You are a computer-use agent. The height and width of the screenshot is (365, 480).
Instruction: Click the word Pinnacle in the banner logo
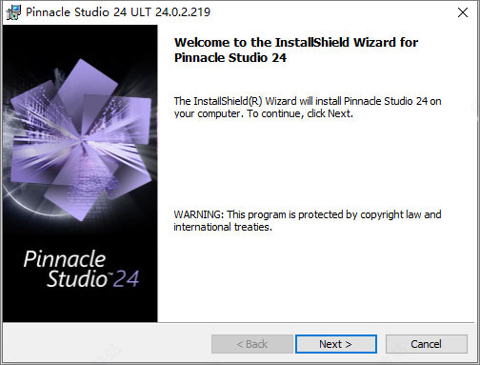click(65, 259)
